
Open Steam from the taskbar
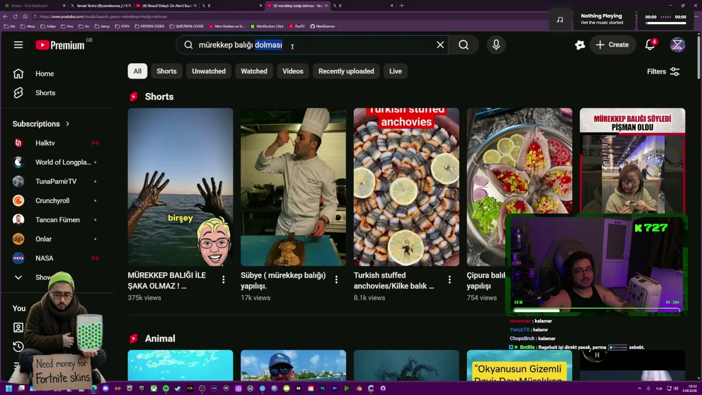(177, 388)
